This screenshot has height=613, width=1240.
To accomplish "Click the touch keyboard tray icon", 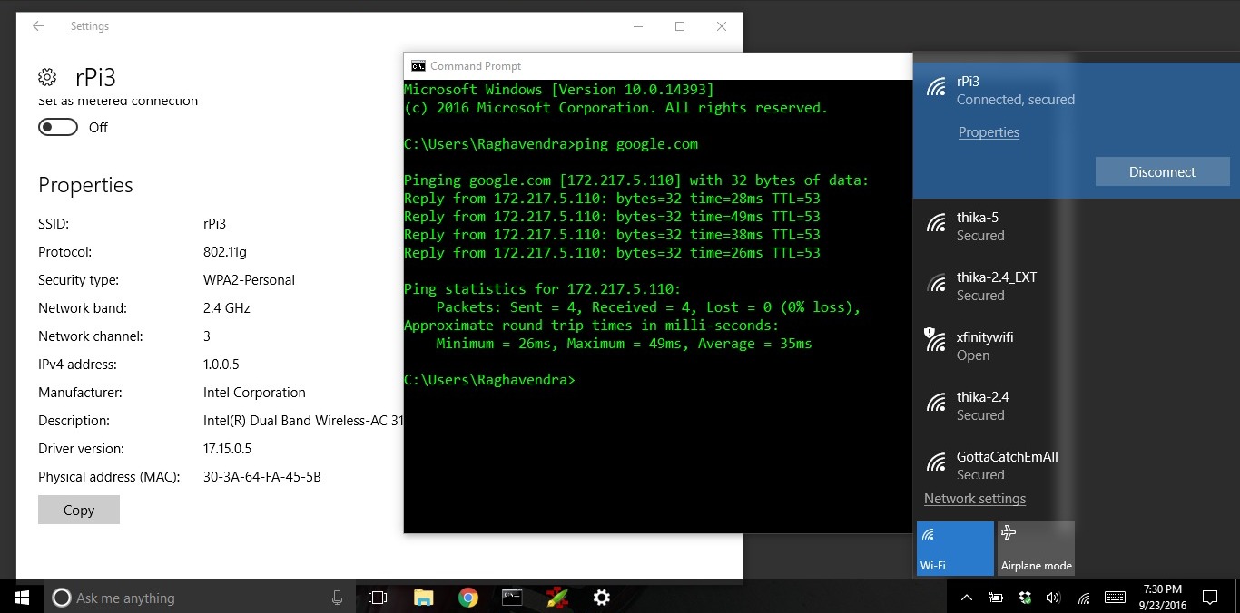I will (x=1115, y=598).
